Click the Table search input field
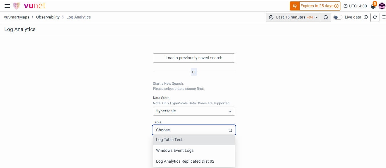Screen dimensions: 386x168 (191, 130)
